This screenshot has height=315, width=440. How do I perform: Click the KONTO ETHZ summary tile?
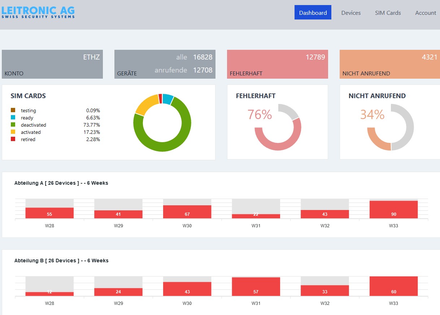coord(52,64)
